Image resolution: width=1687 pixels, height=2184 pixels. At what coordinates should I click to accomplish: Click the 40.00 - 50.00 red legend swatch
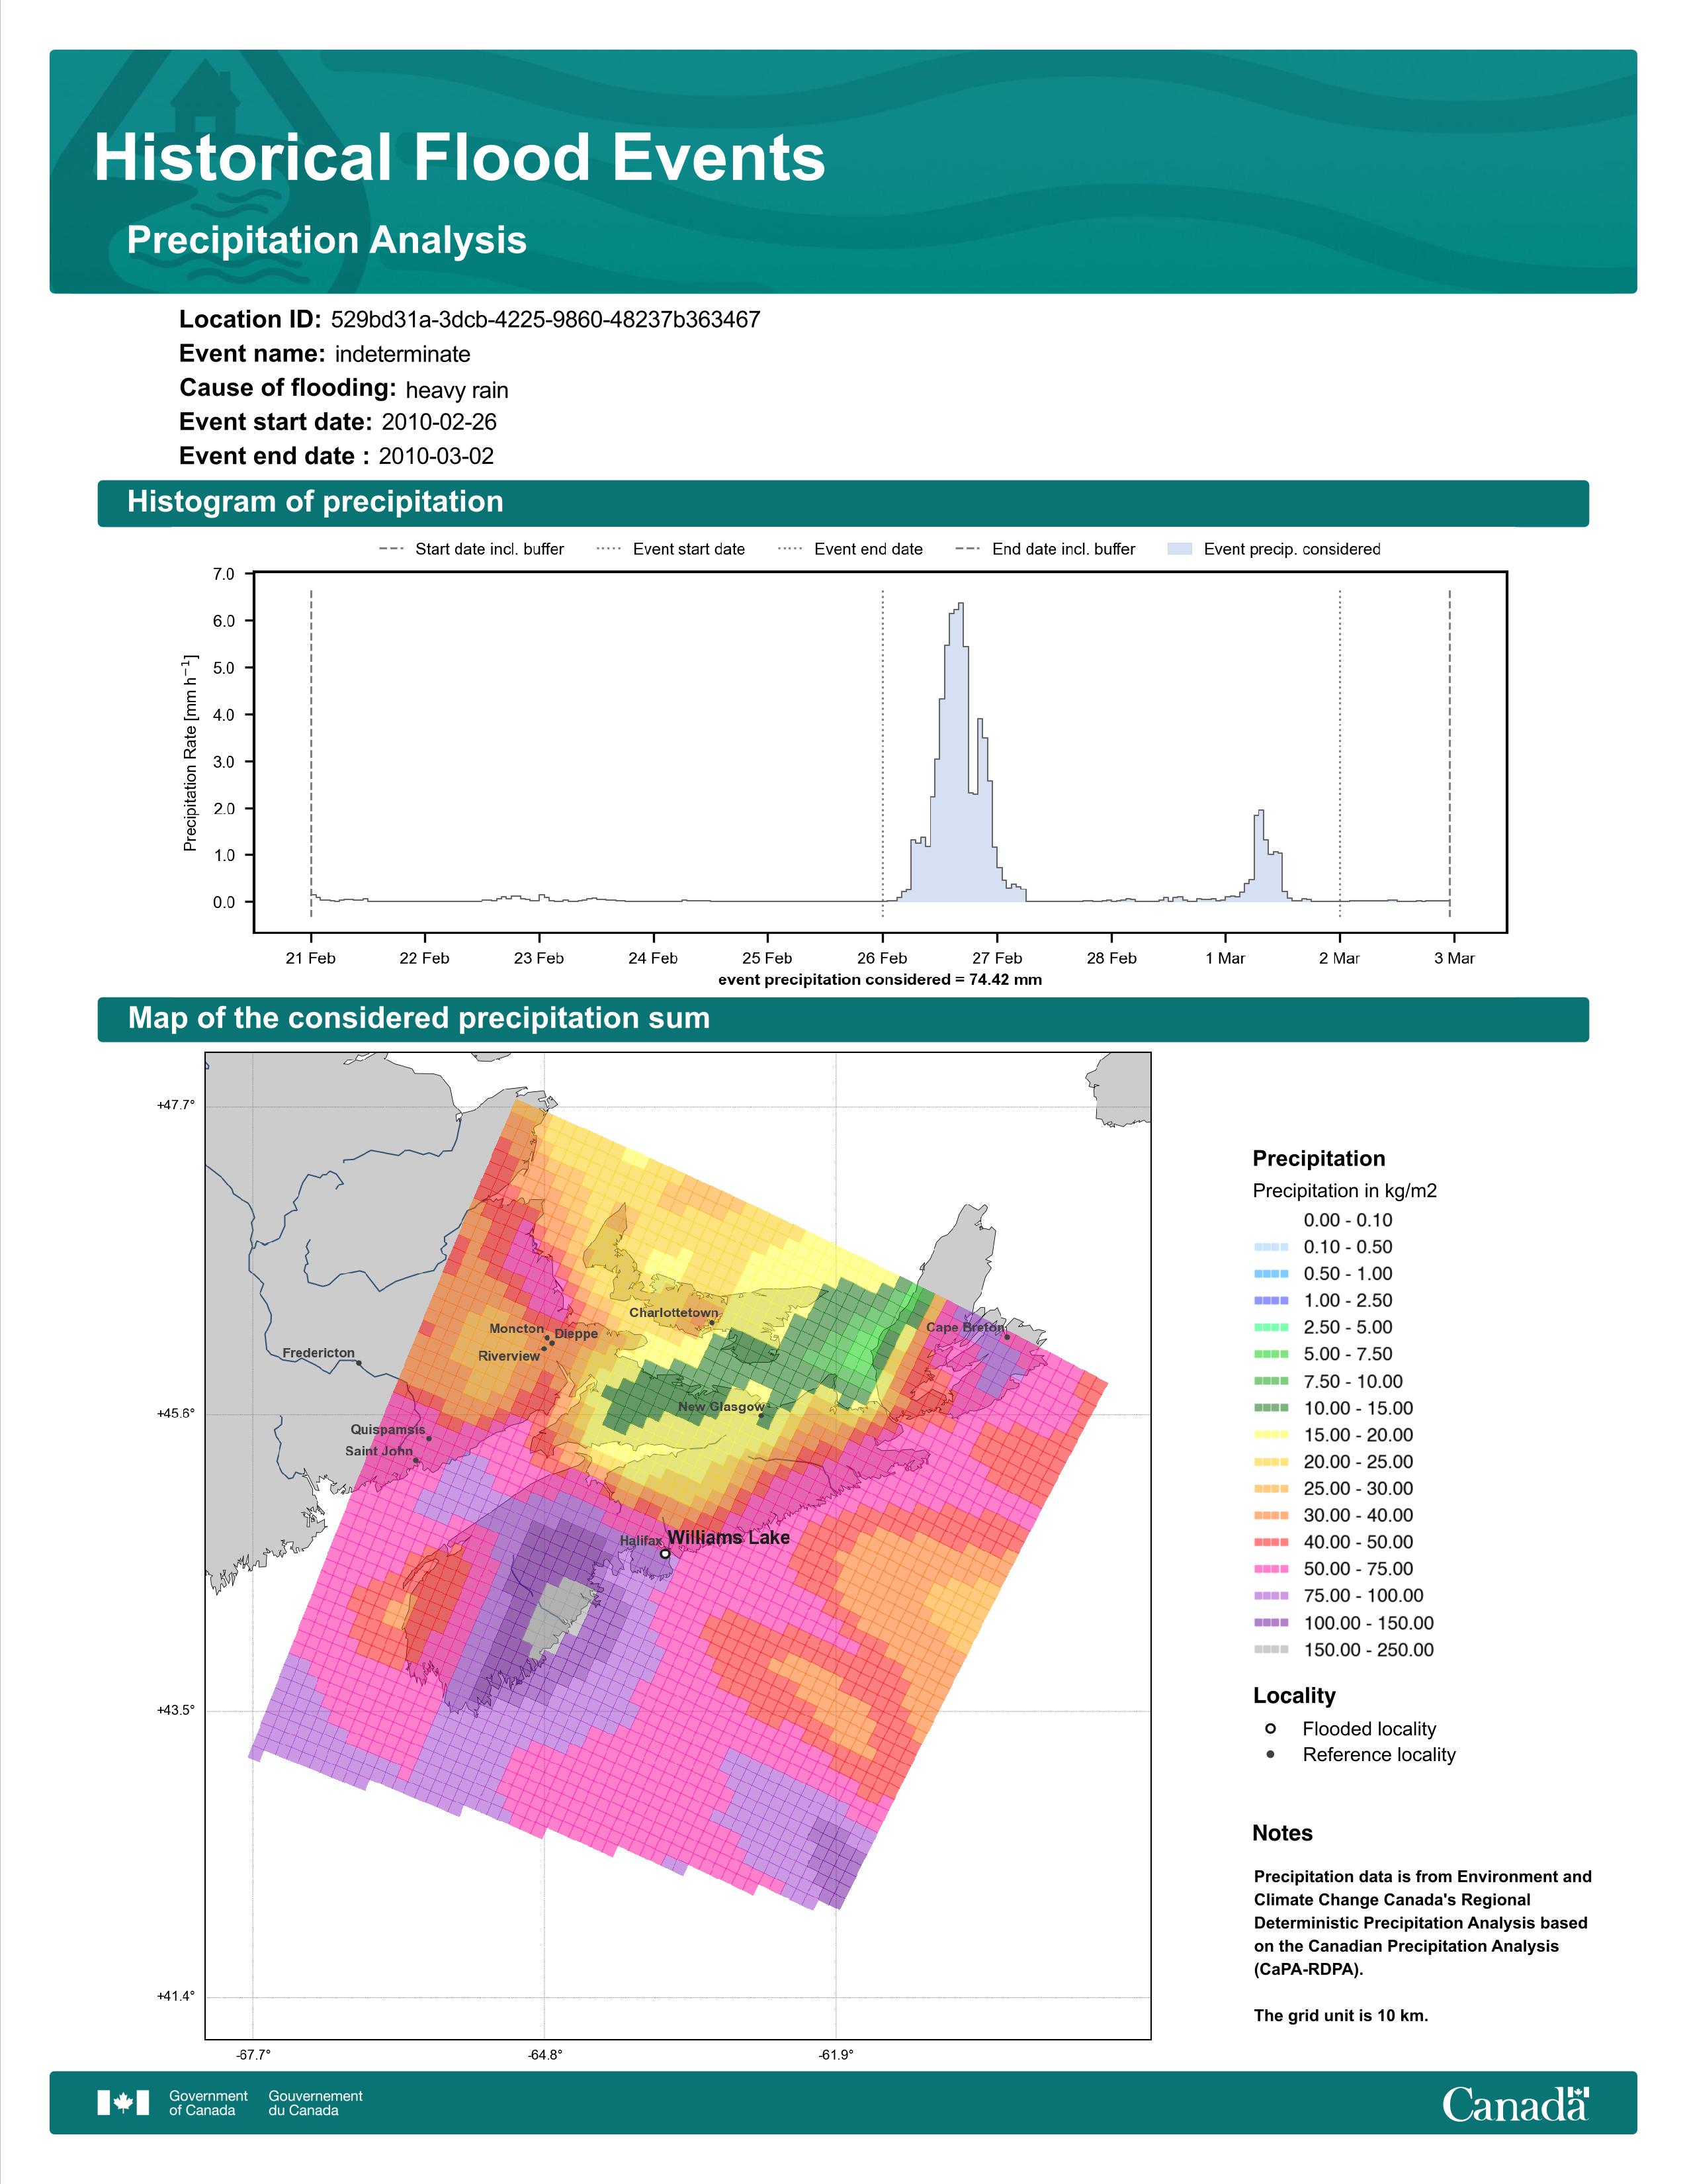tap(1270, 1542)
